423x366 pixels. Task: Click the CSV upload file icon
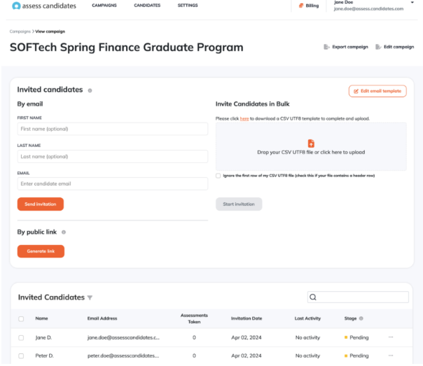tap(311, 143)
